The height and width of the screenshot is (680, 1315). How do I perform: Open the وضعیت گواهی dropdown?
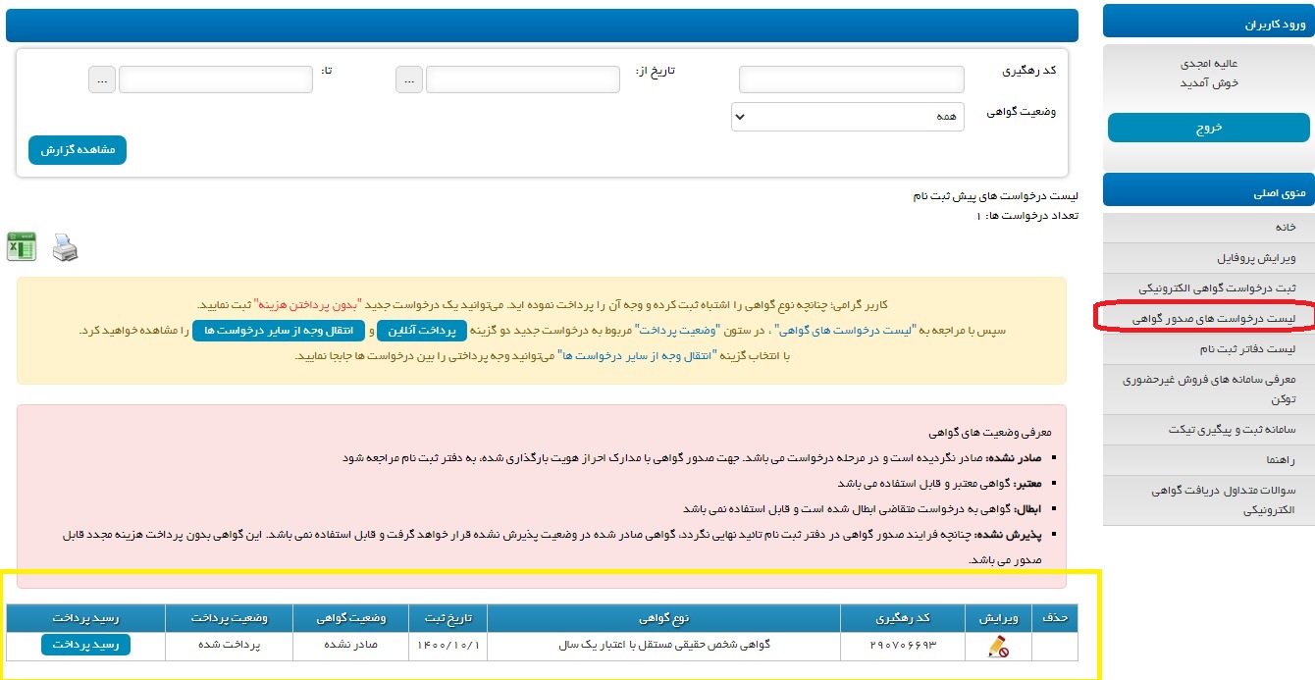848,117
